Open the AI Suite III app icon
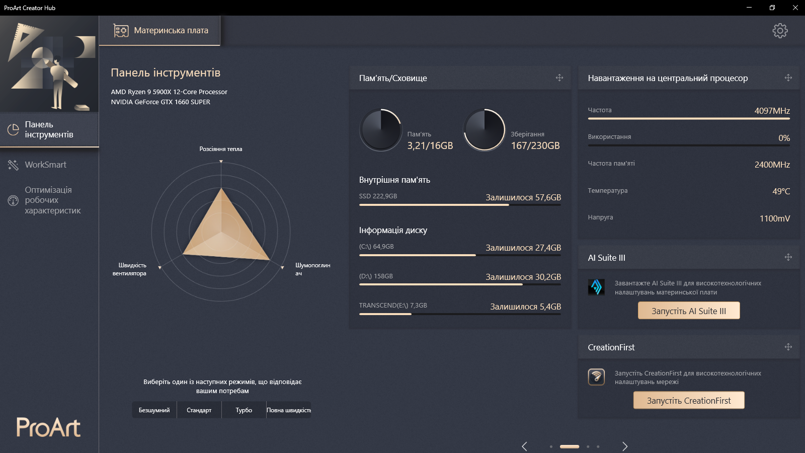The height and width of the screenshot is (453, 805). (597, 288)
